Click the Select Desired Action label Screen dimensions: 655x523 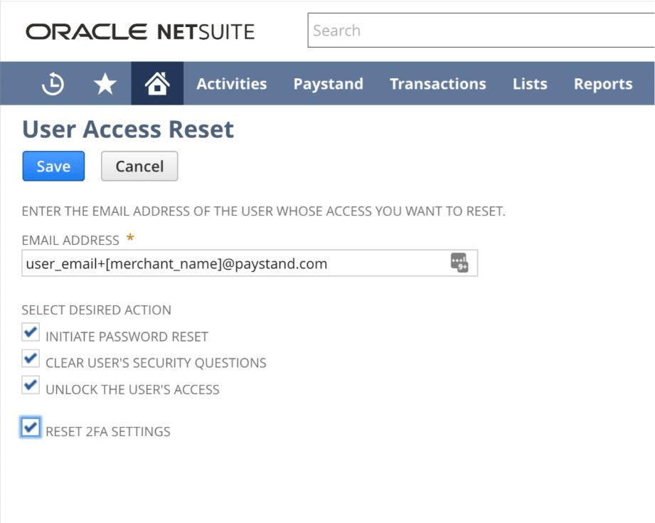point(97,310)
